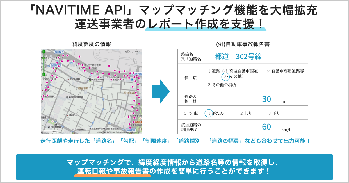Viewport: 349px width, 183px height.
Task: Click the 路線名又は道路名 row label
Action: pyautogui.click(x=191, y=56)
